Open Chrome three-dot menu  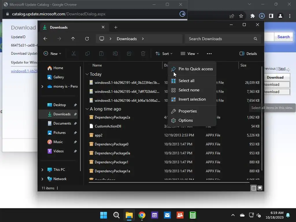290,16
